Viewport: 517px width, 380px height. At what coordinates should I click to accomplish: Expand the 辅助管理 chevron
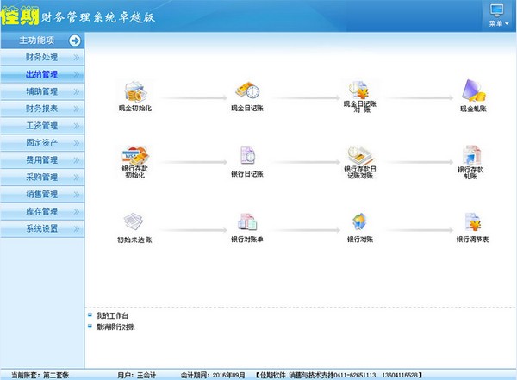click(x=76, y=91)
